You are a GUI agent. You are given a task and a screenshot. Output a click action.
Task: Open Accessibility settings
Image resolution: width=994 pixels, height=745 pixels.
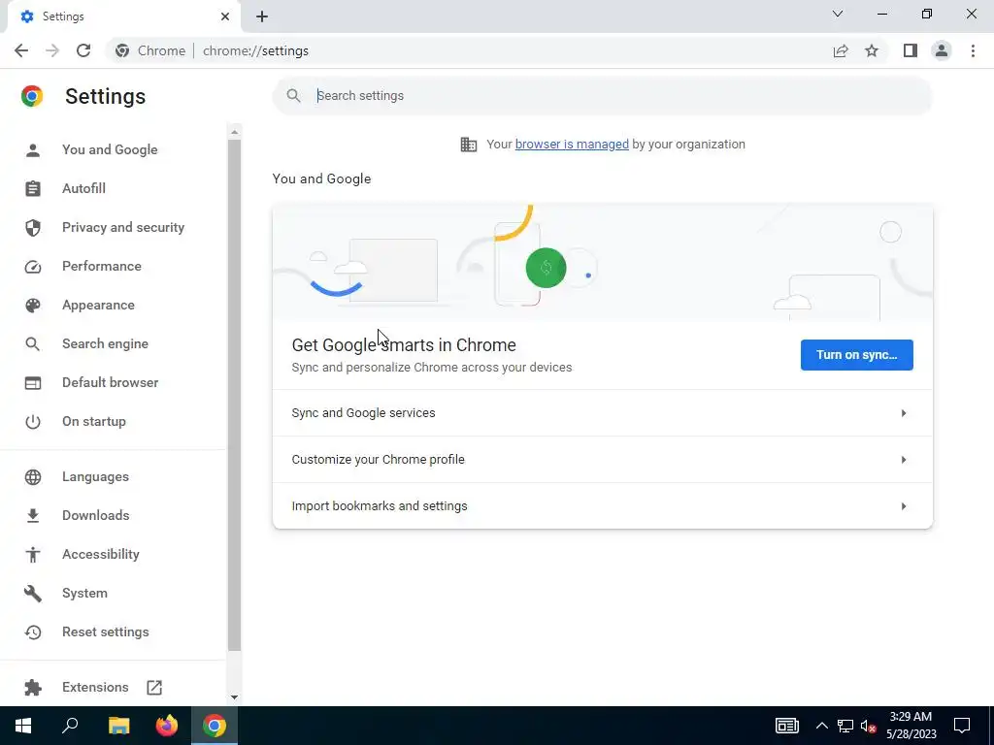[x=101, y=554]
